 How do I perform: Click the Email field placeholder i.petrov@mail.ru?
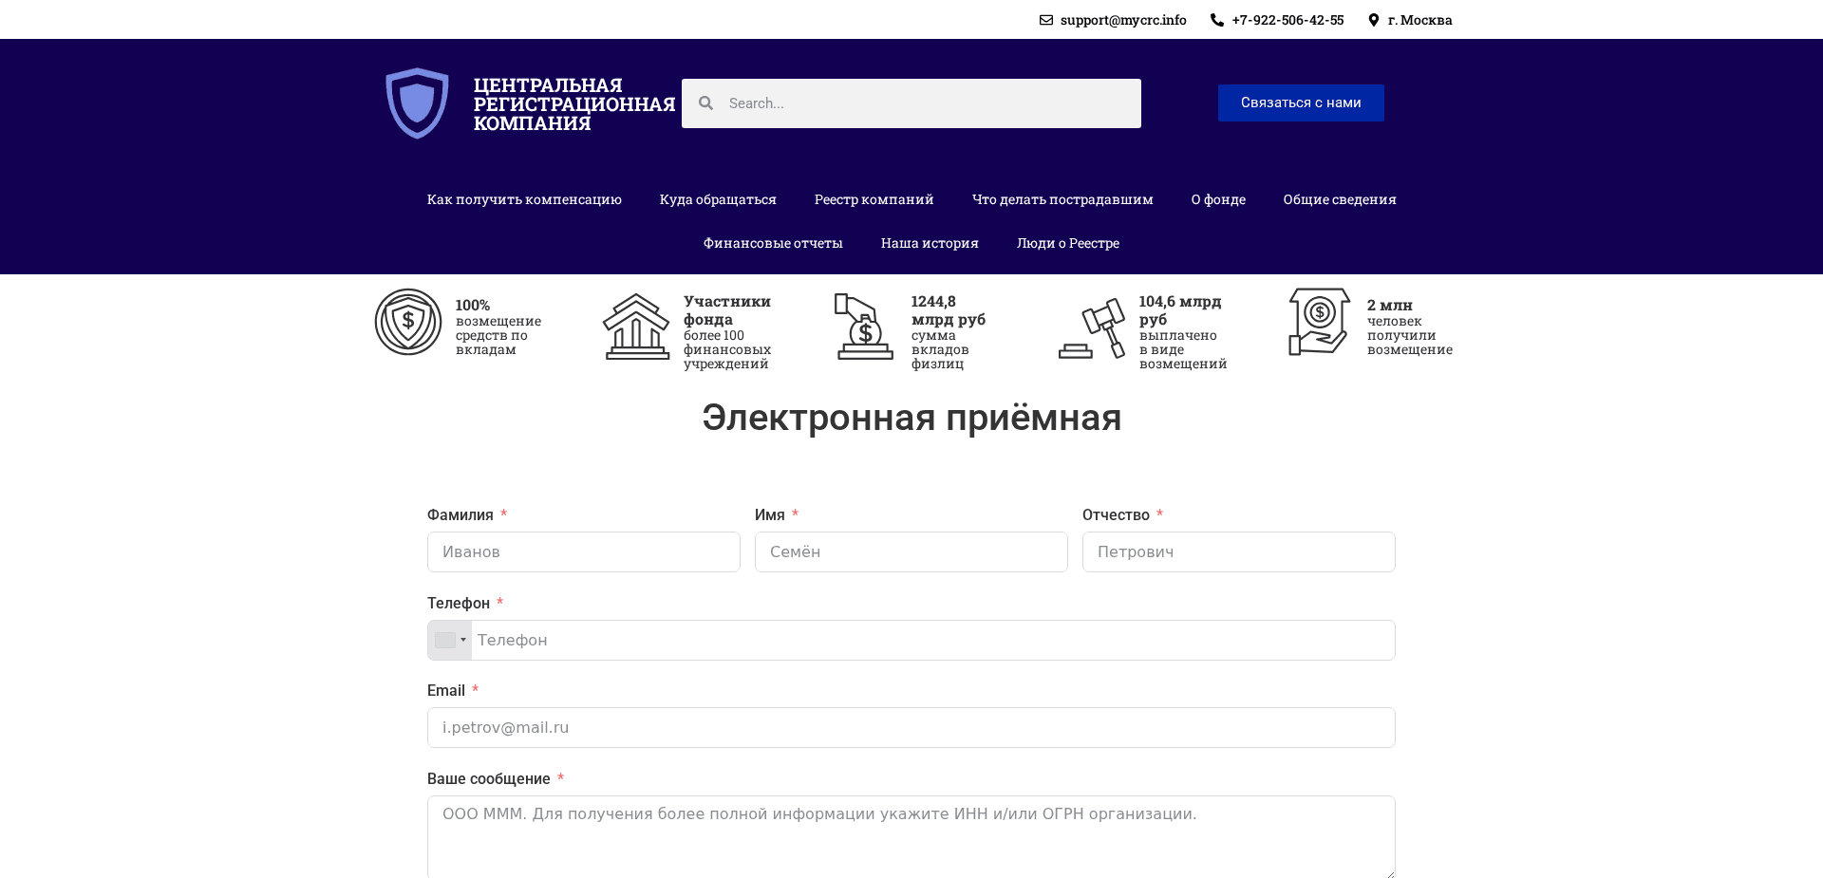911,727
